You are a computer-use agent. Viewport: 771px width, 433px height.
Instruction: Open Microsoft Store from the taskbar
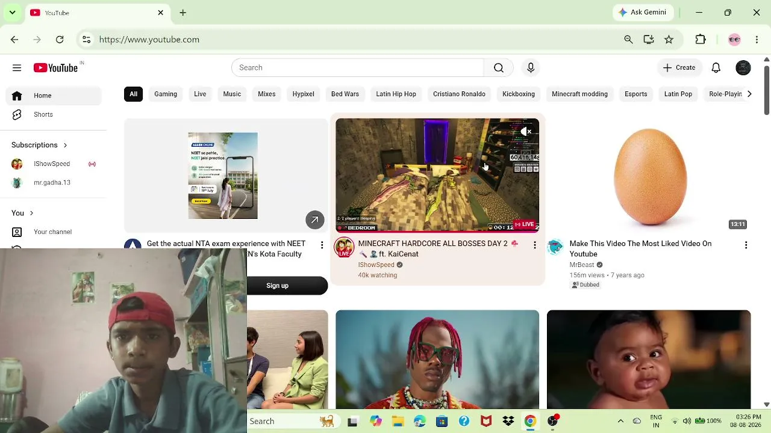(x=442, y=422)
